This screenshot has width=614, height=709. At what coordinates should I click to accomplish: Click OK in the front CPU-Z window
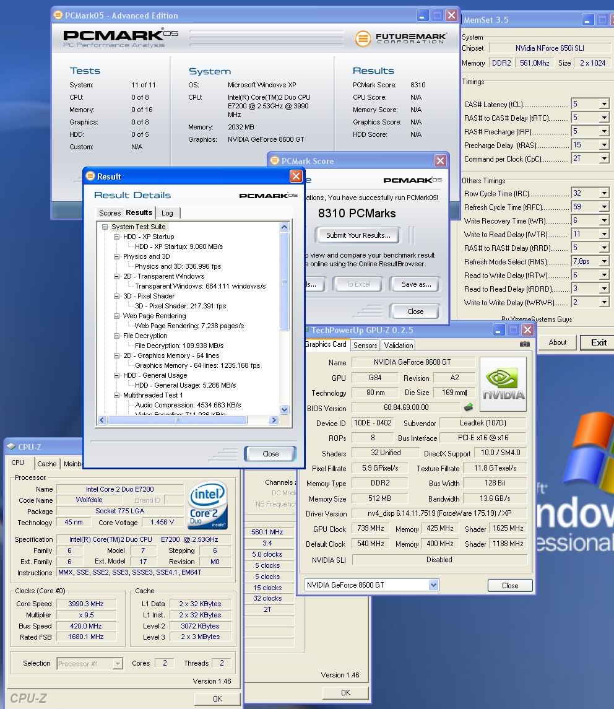click(x=217, y=698)
